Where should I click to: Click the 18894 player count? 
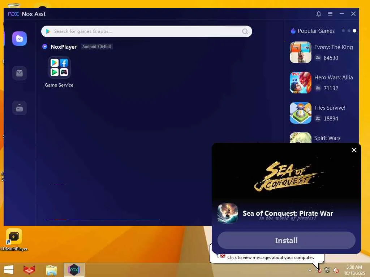pyautogui.click(x=331, y=118)
